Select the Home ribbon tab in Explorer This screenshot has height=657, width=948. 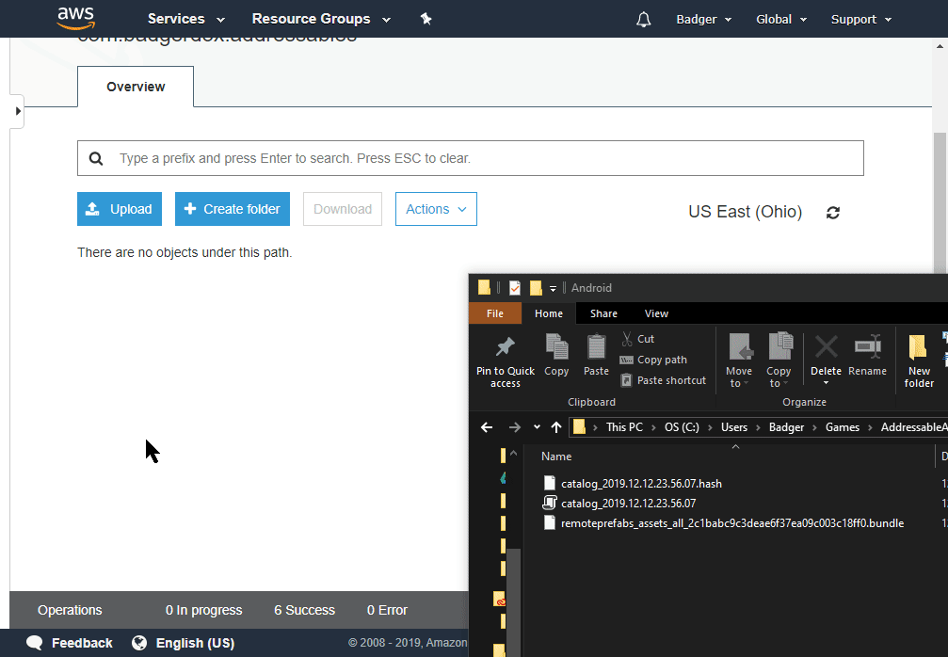pos(548,313)
